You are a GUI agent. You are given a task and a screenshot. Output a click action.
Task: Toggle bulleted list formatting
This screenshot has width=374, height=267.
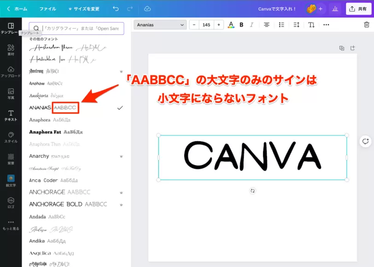(x=281, y=25)
